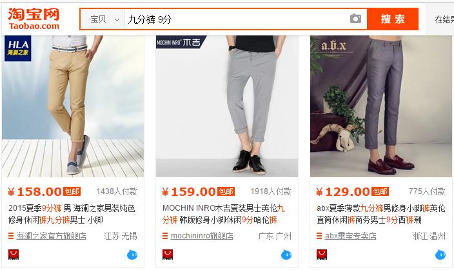Open title MOCHIN INRO木吉夏装男士英伦九分裤
The height and width of the screenshot is (270, 454).
pos(224,214)
